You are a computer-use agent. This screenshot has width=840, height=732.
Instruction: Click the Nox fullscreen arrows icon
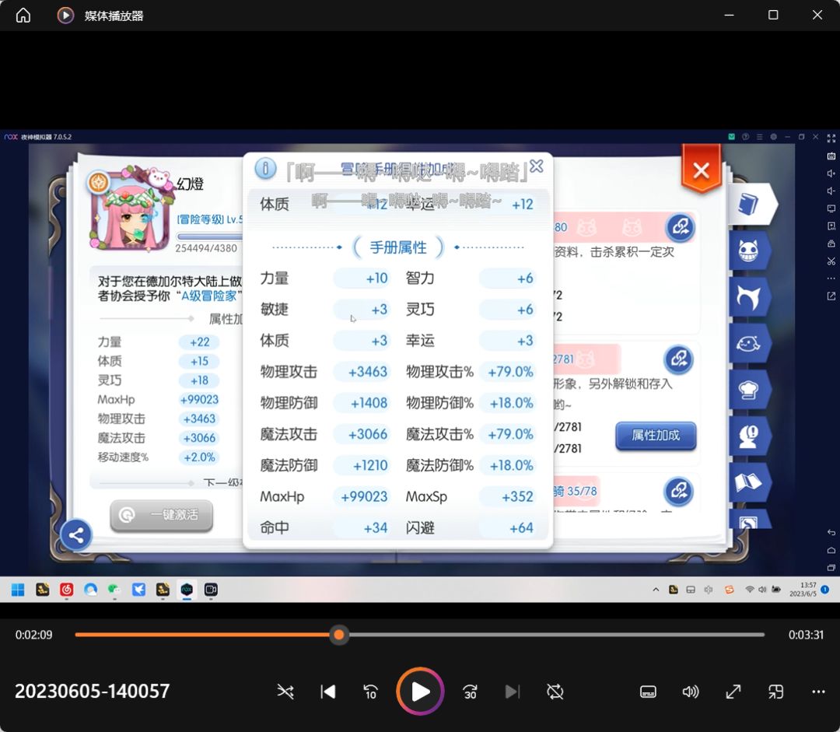pyautogui.click(x=831, y=138)
